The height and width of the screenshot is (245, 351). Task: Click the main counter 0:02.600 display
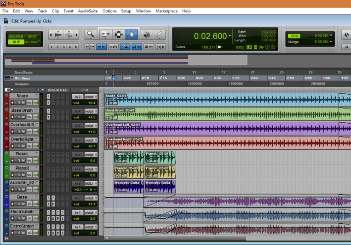(210, 36)
